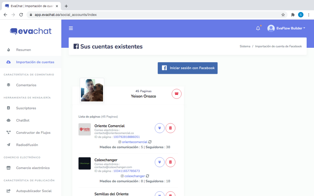Refresh the orientecomercial Instagram account

(150, 142)
